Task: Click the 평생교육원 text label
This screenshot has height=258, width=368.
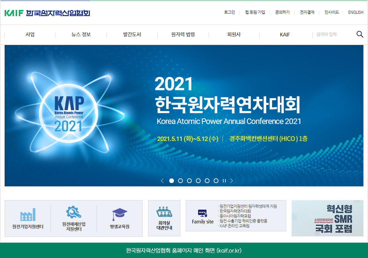Action: pyautogui.click(x=120, y=227)
